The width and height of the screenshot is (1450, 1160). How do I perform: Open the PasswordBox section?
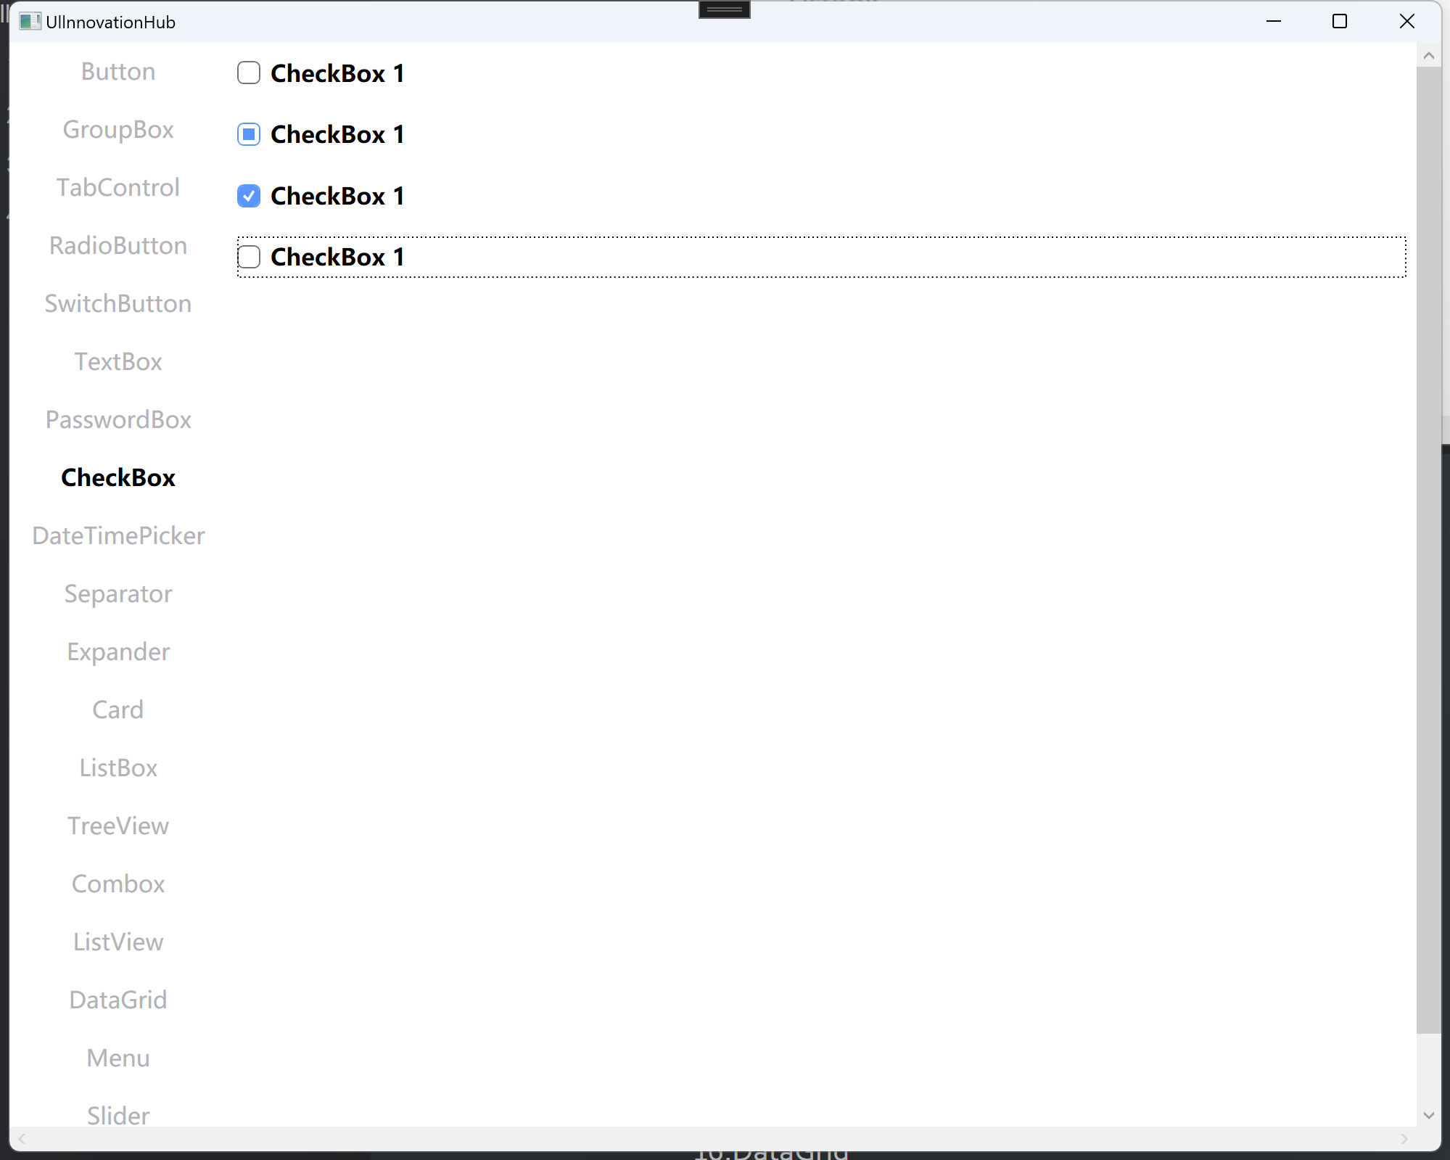coord(118,420)
